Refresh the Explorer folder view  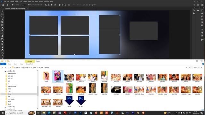[x=190, y=67]
